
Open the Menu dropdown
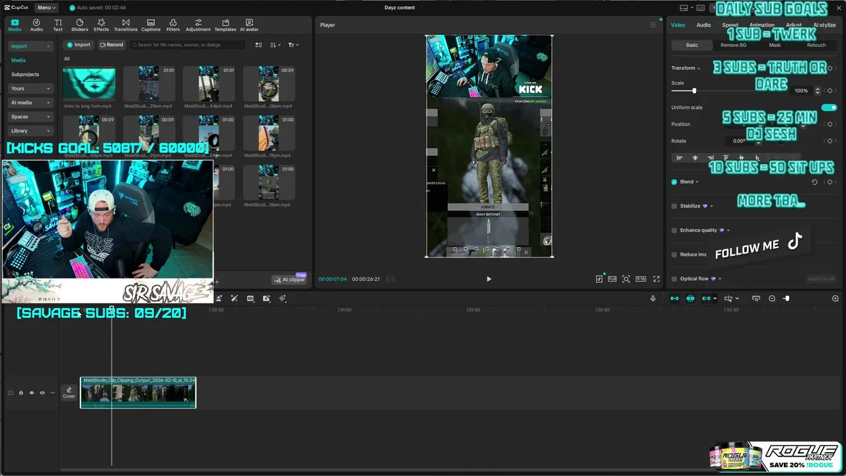click(46, 8)
